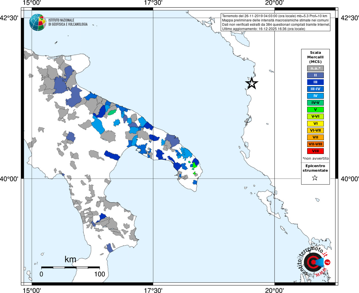Select the III intensity legend swatch
The width and height of the screenshot is (359, 293).
point(315,82)
